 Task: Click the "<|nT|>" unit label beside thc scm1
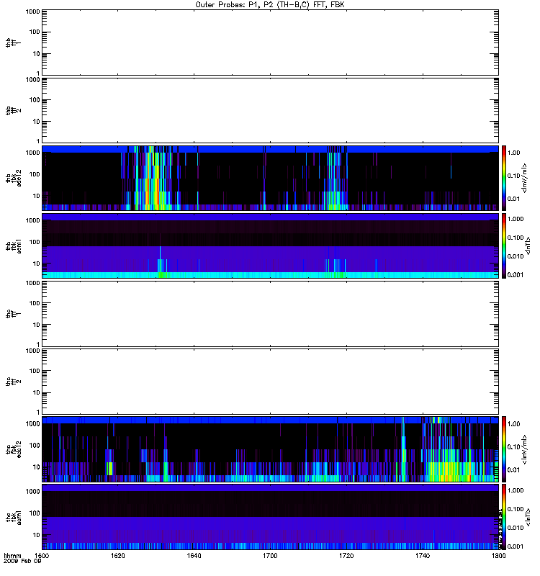[528, 517]
